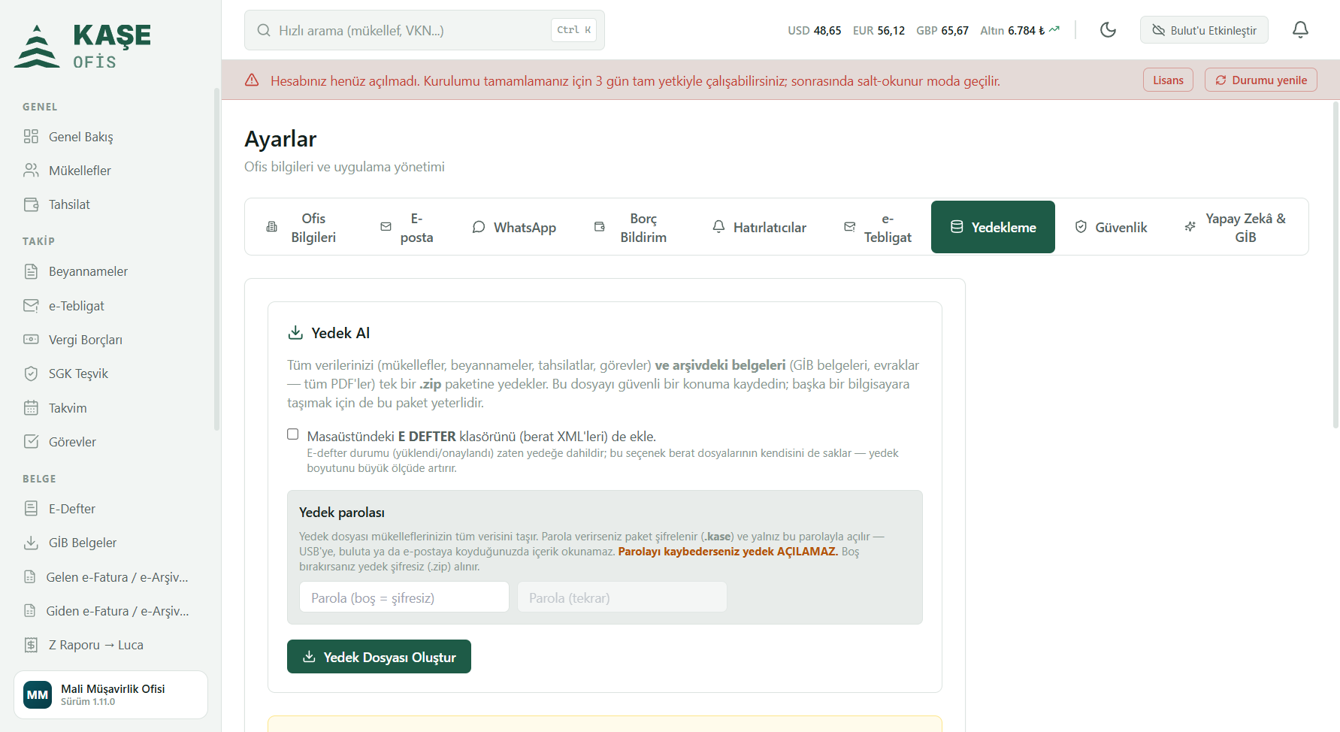Switch to Ofis Bilgileri tab
Screen dimensions: 1340x732
pyautogui.click(x=301, y=227)
